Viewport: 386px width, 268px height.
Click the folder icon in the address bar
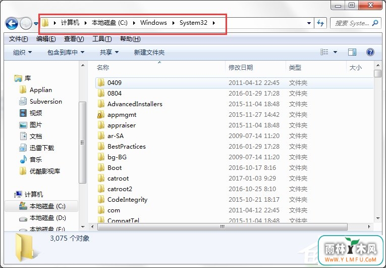coord(45,23)
